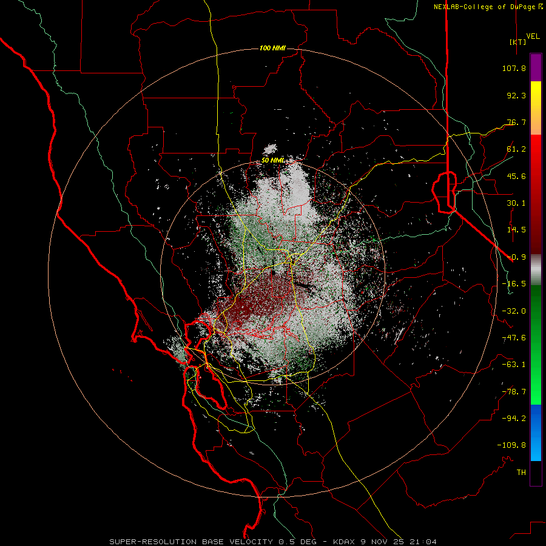The height and width of the screenshot is (546, 546).
Task: Click the -78.7 velocity scale value
Action: pos(514,392)
